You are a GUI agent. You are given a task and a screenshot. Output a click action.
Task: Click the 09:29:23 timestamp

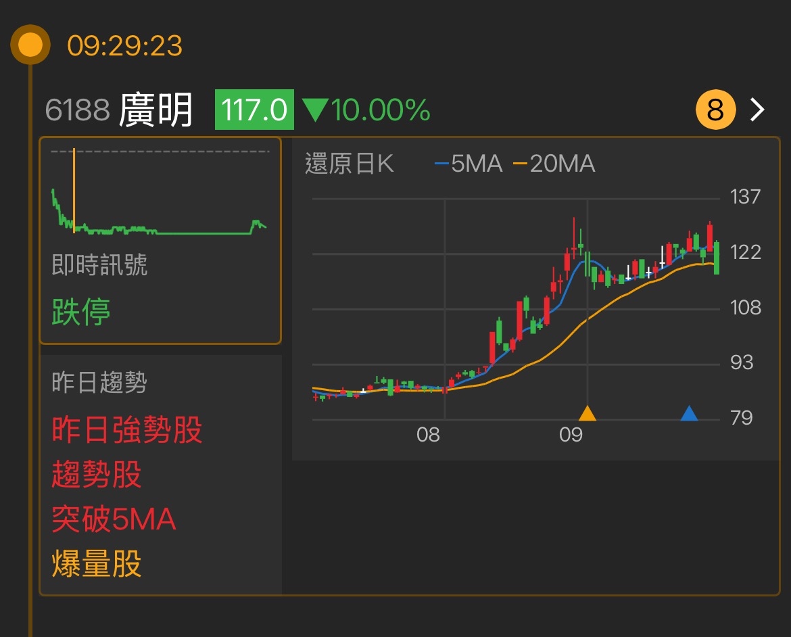pos(124,46)
